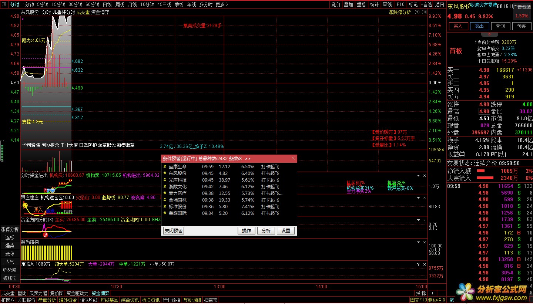Screen dimensions: 533x304
Task: Close the 净流入 money-flow panel
Action: tap(425, 264)
